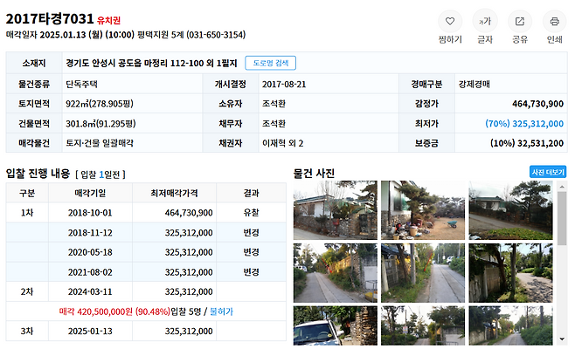Open the last photo in the bottom row
The width and height of the screenshot is (575, 349).
(510, 326)
